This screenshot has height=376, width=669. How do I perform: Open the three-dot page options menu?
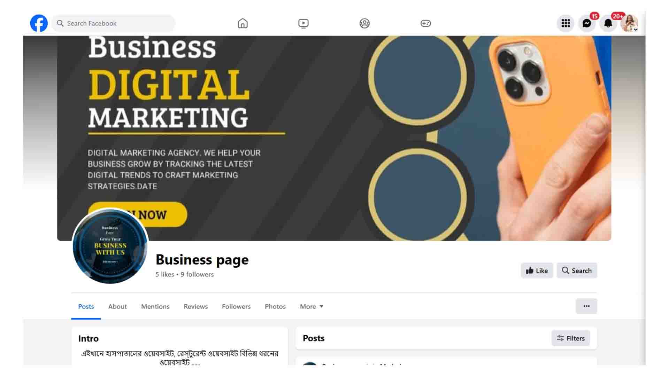(x=586, y=306)
